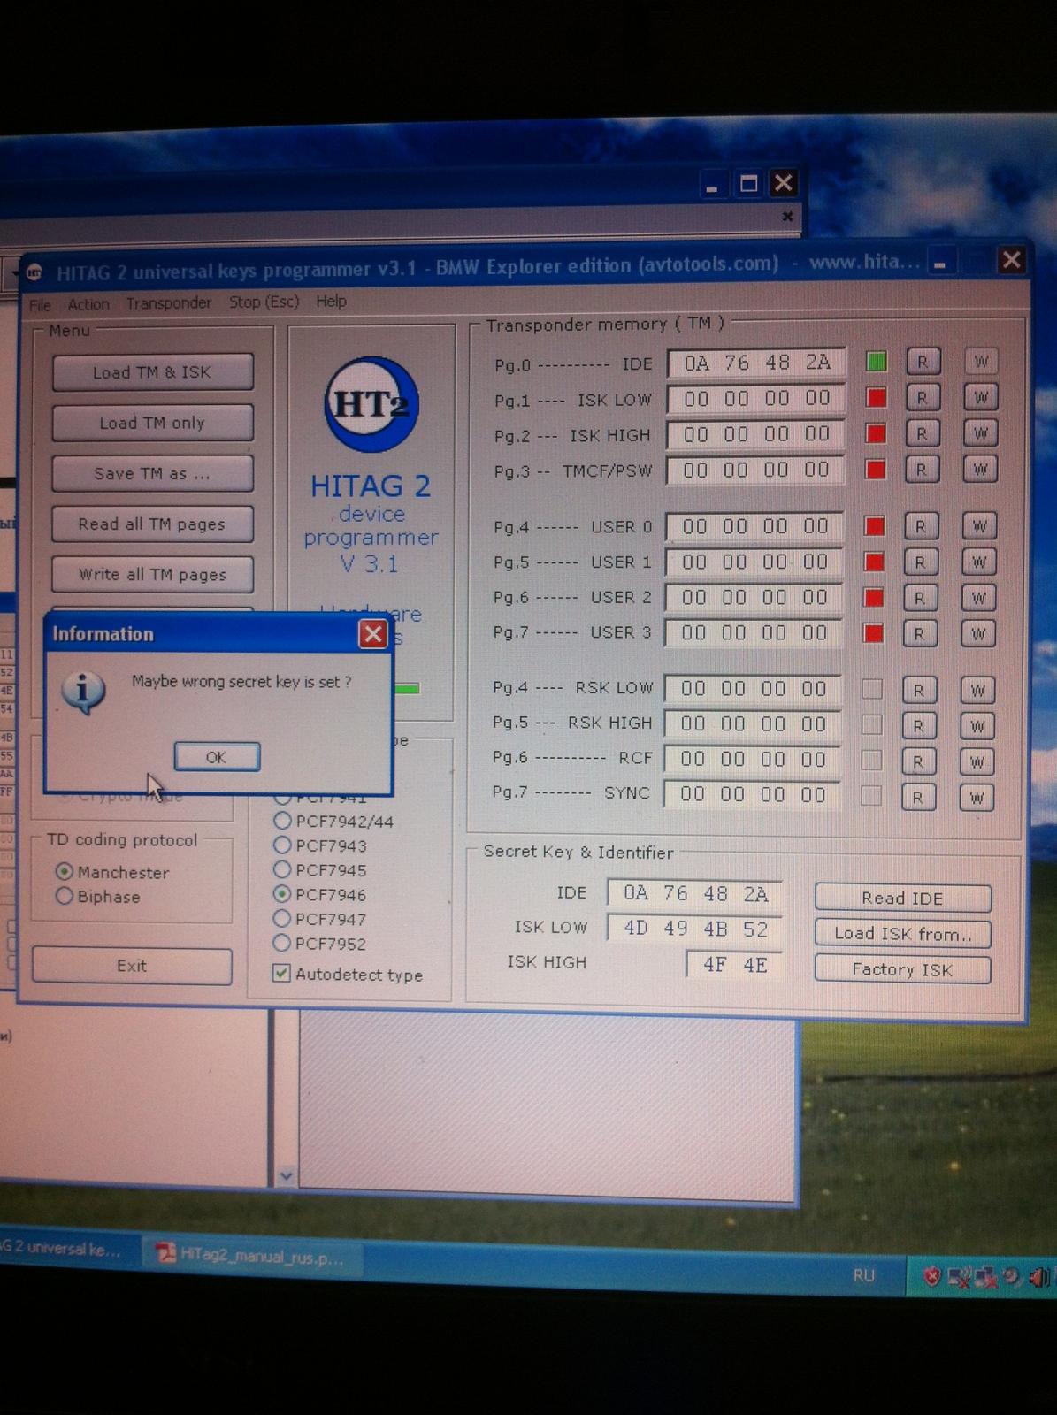Click the R button for Pg.2 ISK HIGH
1057x1415 pixels.
pos(922,433)
